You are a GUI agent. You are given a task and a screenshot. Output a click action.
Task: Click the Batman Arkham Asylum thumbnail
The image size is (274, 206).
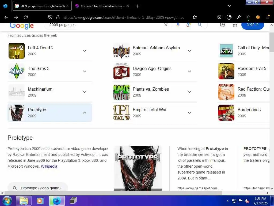pyautogui.click(x=121, y=51)
